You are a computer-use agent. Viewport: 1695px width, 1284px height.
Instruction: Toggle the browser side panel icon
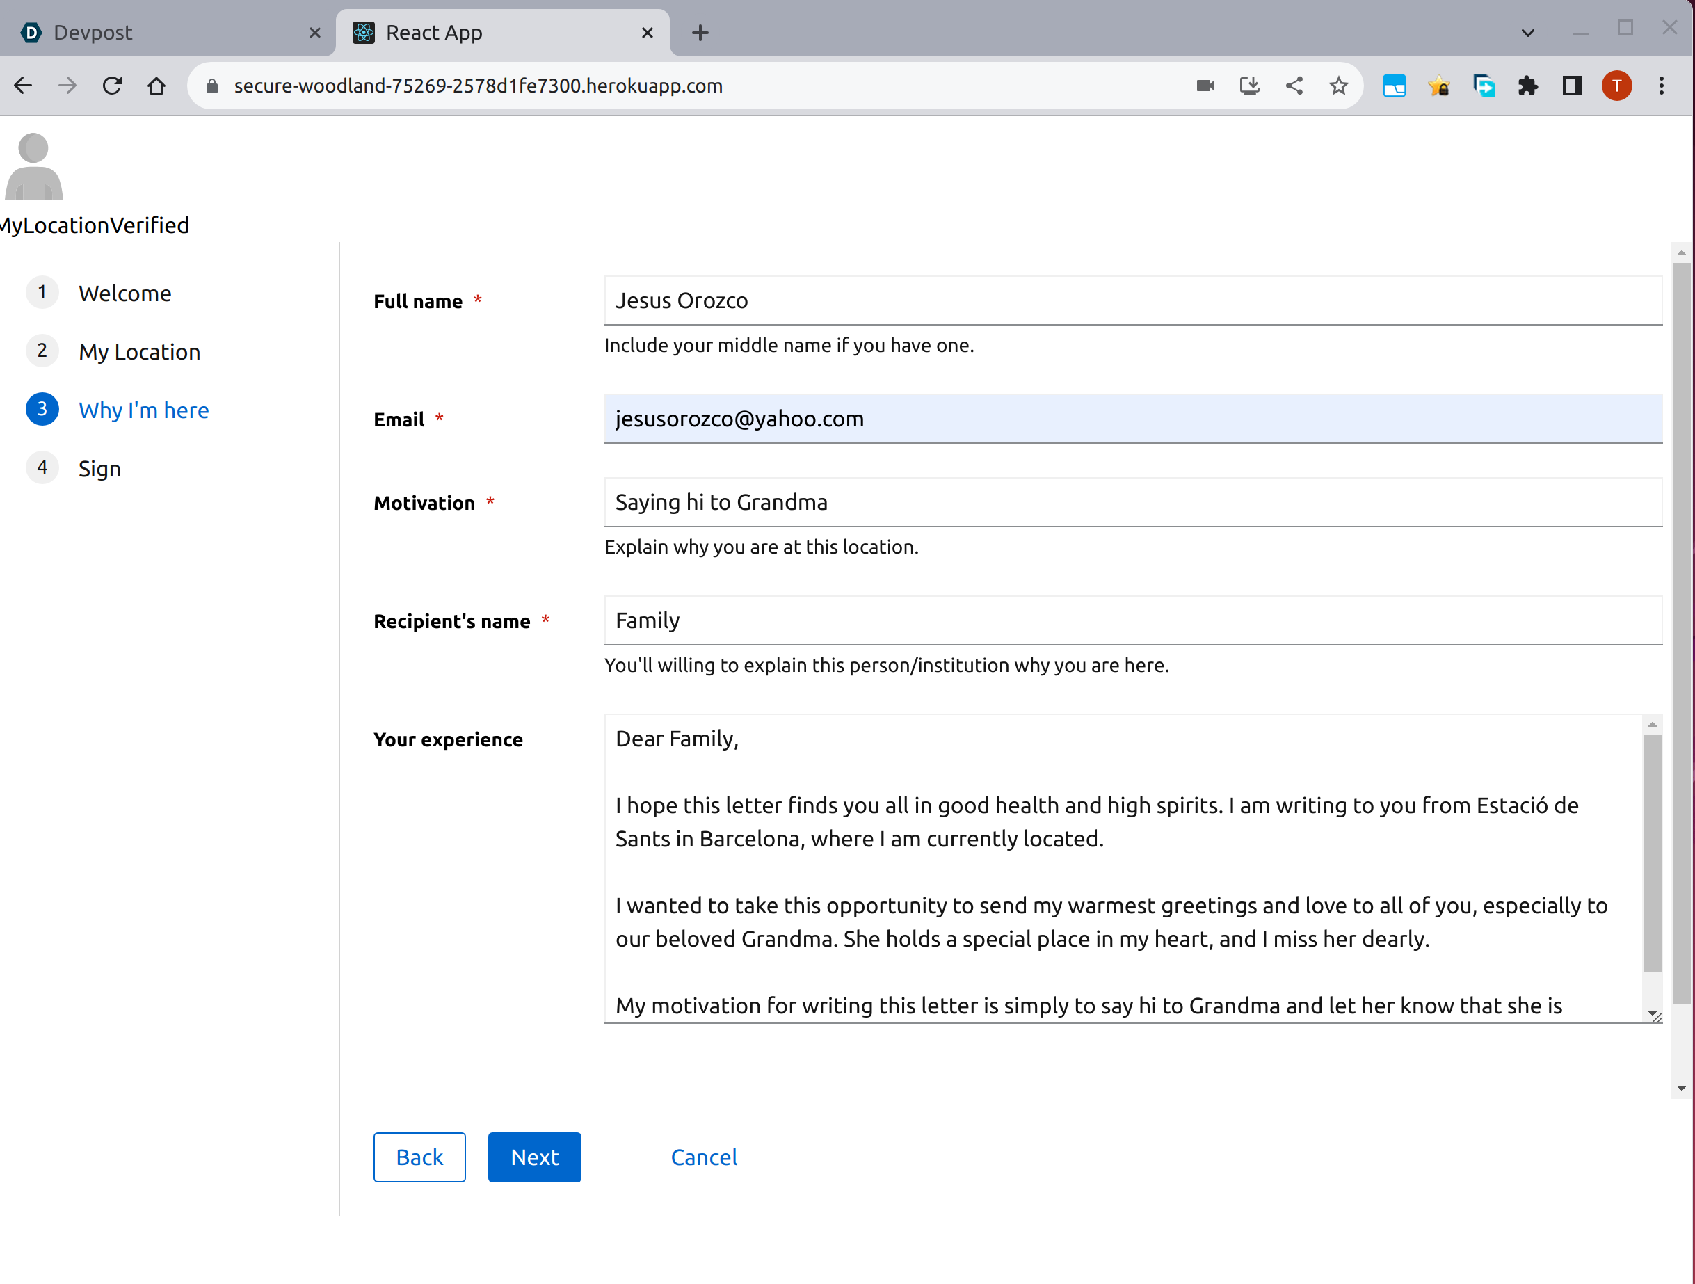[1572, 86]
